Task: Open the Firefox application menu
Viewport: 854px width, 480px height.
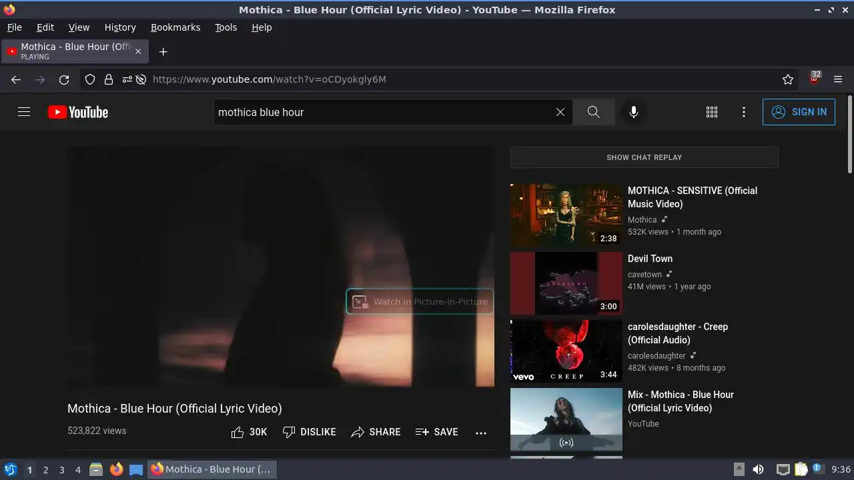Action: click(838, 79)
